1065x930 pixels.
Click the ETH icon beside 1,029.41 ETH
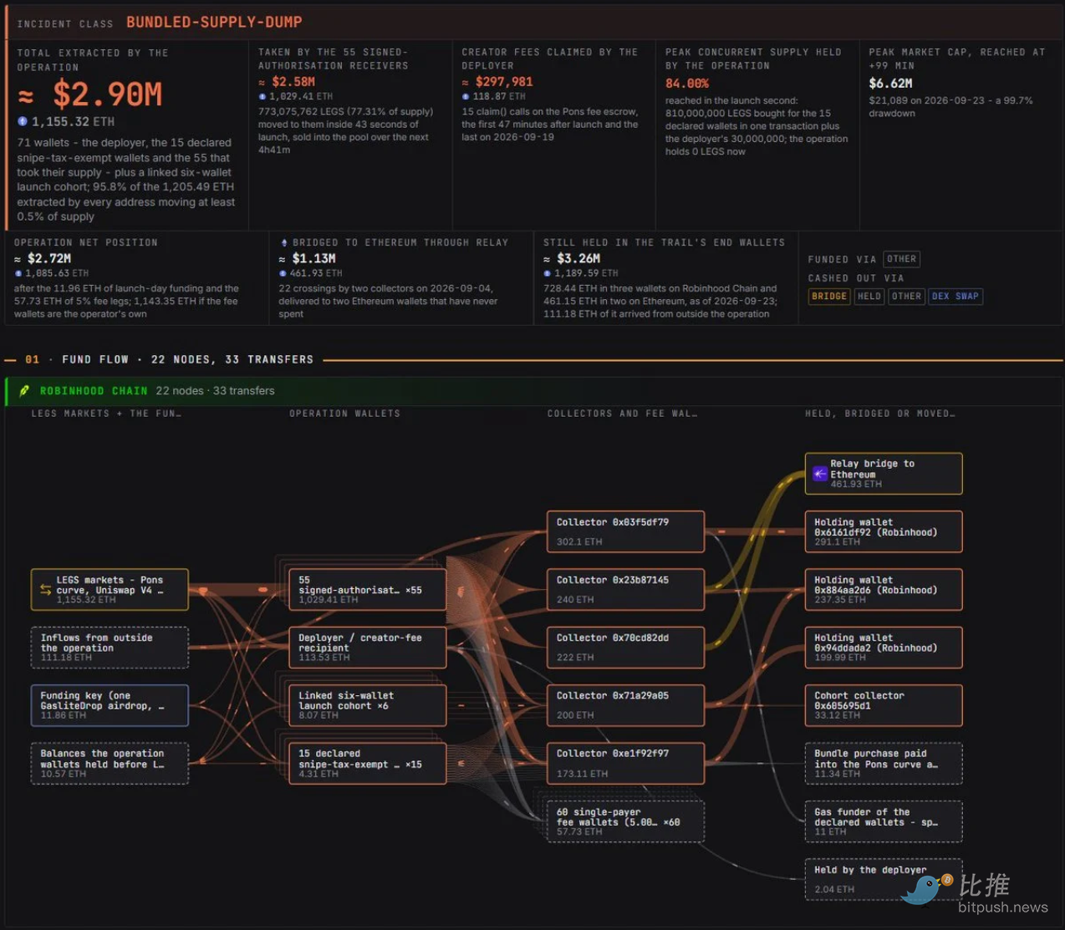tap(262, 97)
